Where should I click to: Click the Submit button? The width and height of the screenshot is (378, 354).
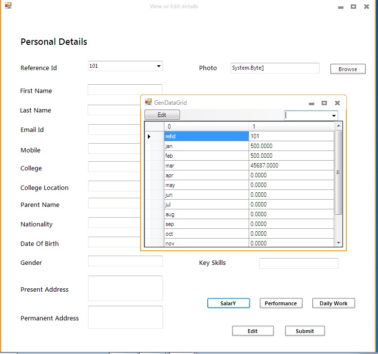point(305,331)
